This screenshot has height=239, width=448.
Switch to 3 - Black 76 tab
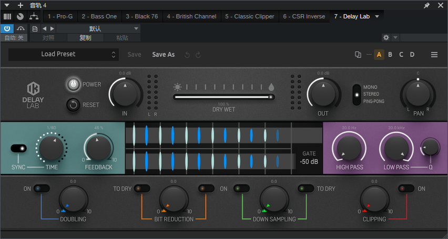click(x=142, y=17)
